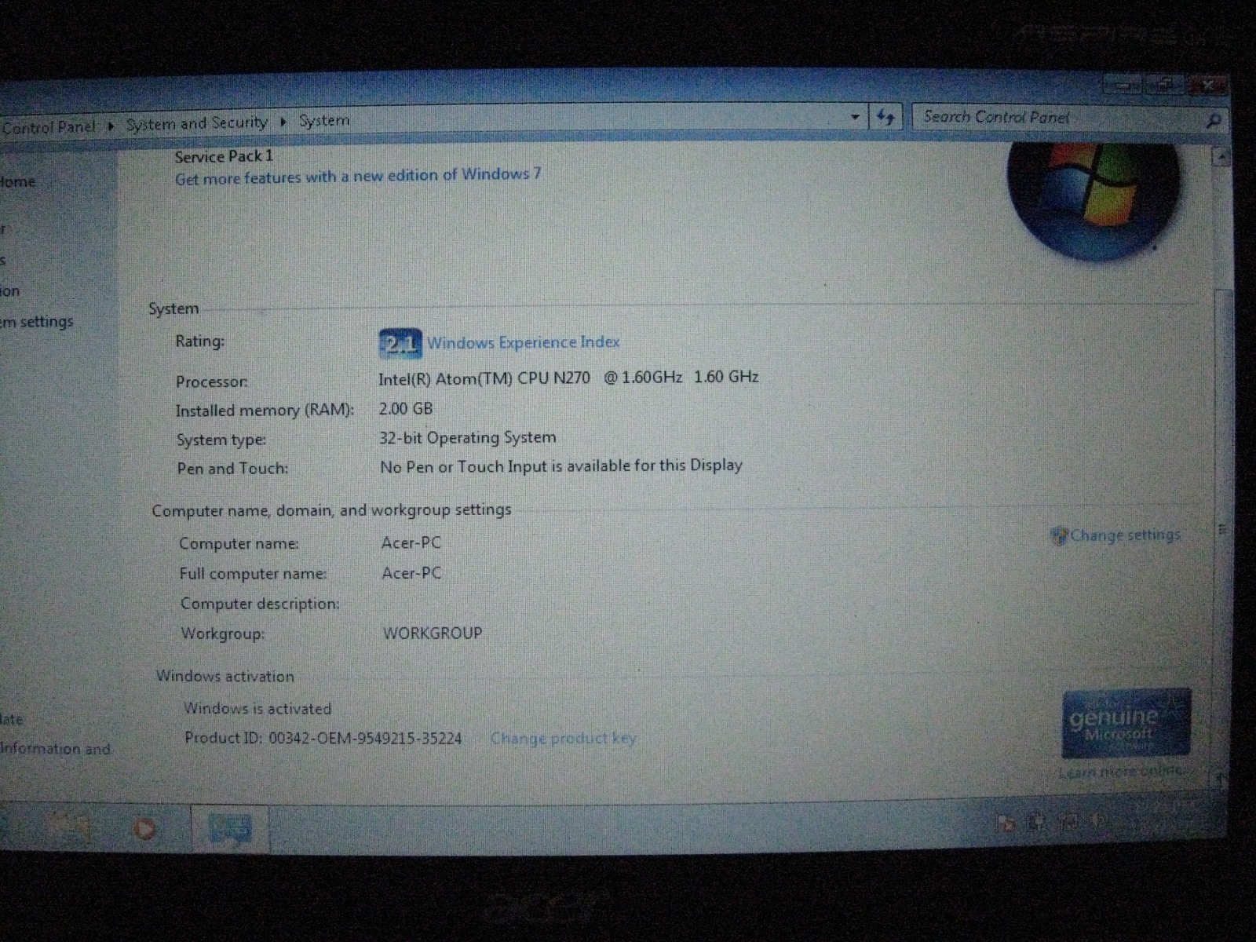Click the genuine Microsoft software badge

(x=1126, y=724)
